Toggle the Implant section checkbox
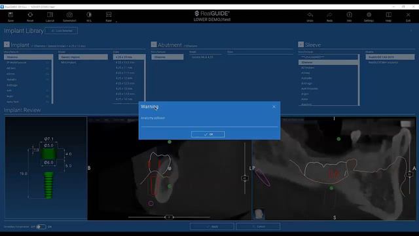The image size is (419, 236). pos(7,45)
